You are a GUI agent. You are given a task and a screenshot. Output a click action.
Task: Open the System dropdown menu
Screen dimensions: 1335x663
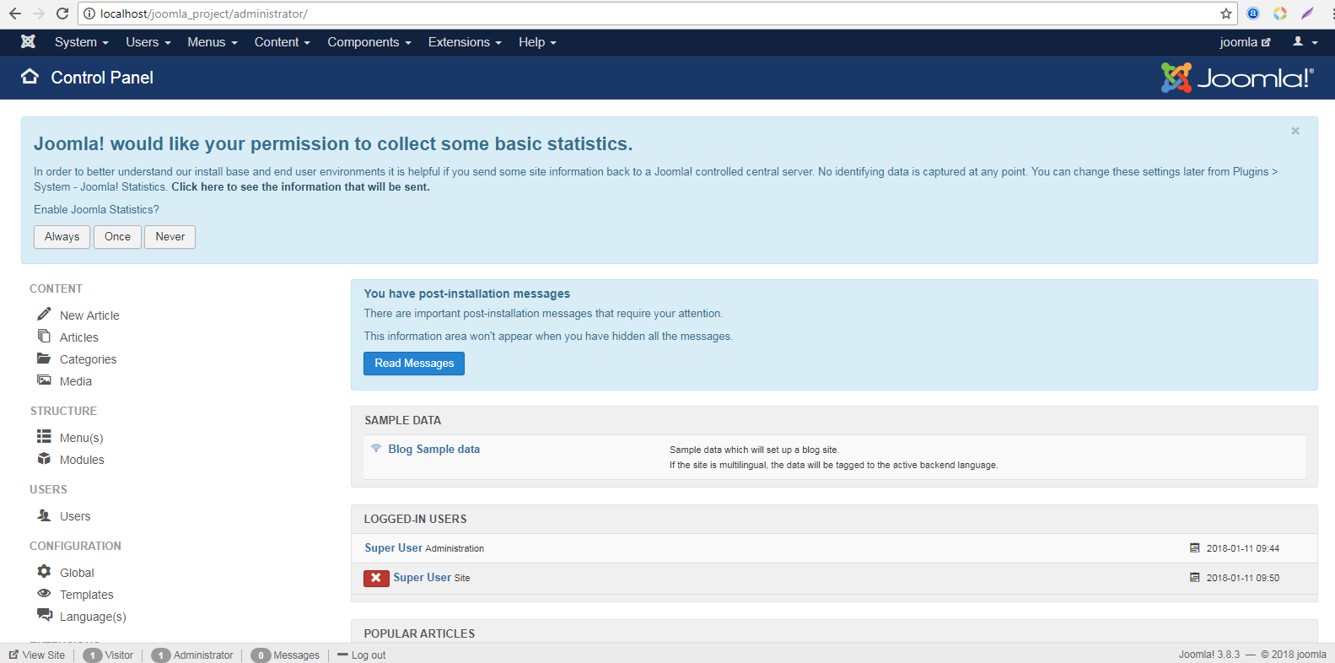click(82, 42)
